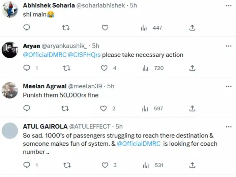Reply to Aryan's tweet
Image resolution: width=236 pixels, height=177 pixels.
click(x=27, y=68)
